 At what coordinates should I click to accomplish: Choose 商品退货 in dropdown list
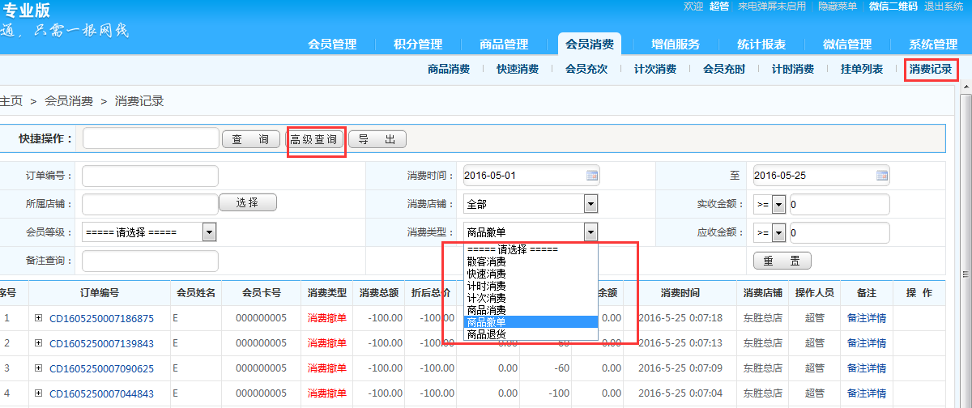[531, 334]
